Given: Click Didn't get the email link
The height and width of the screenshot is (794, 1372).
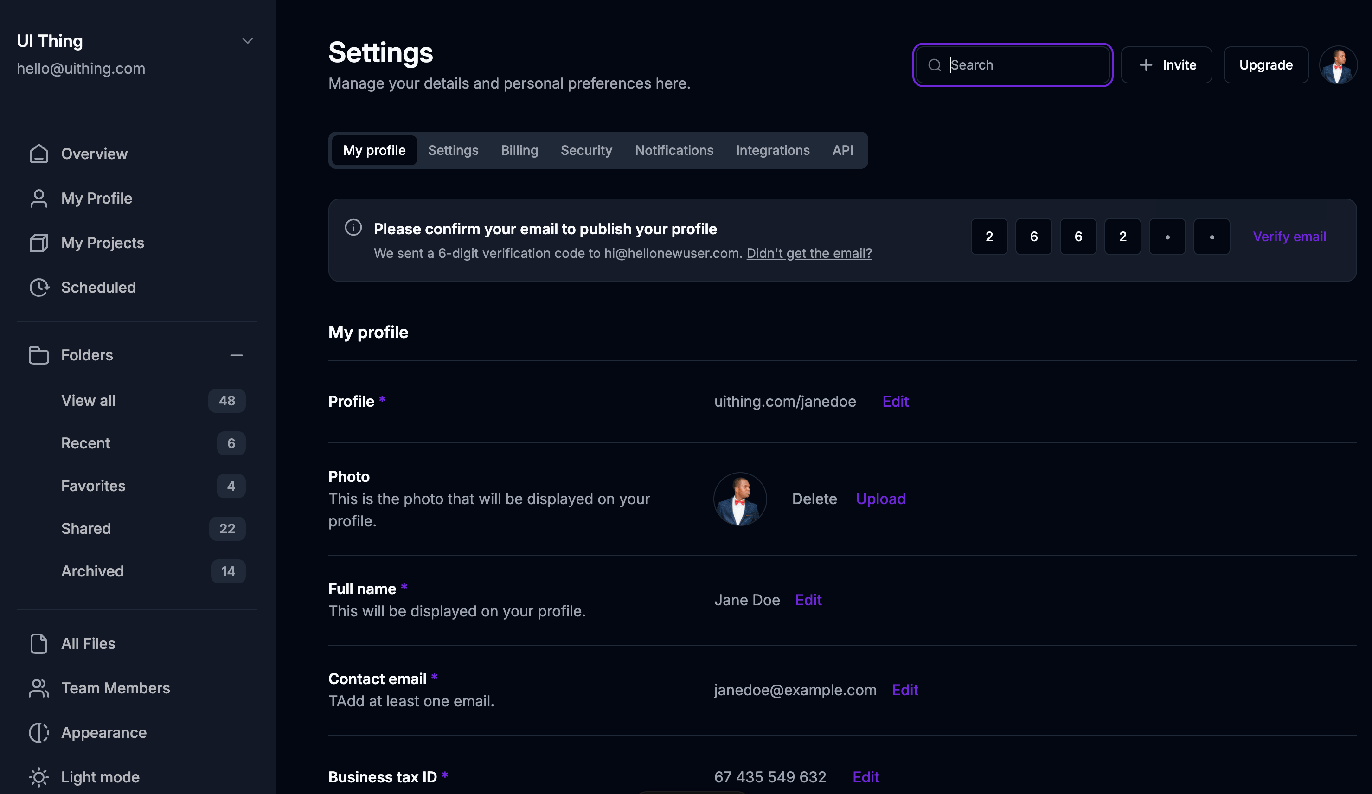Looking at the screenshot, I should (809, 252).
